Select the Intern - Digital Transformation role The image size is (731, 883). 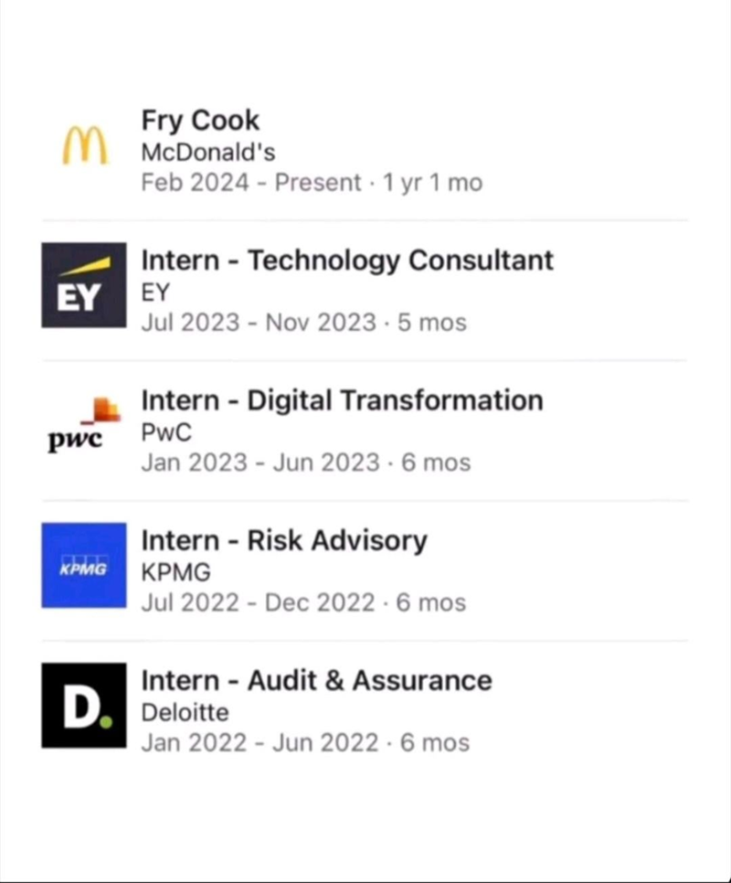click(342, 400)
